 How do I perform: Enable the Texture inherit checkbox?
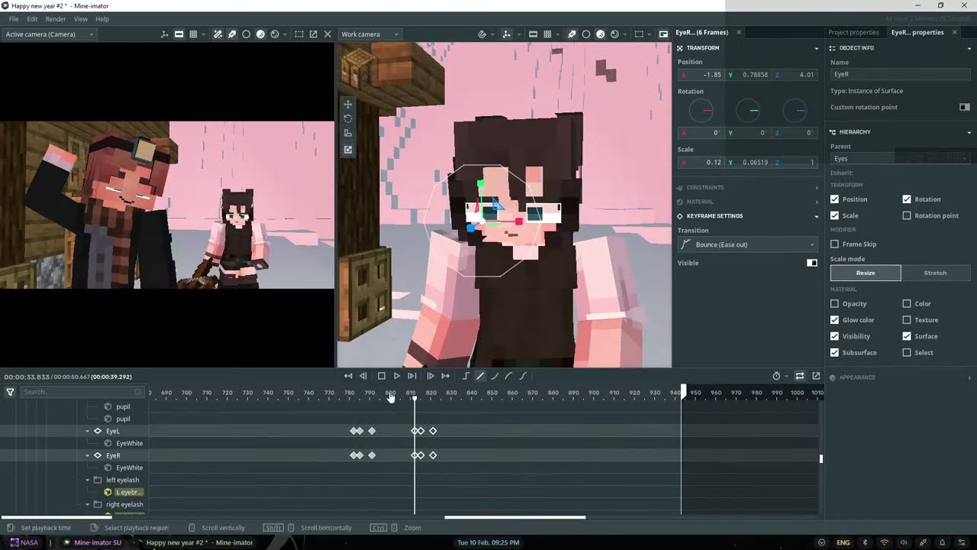907,320
